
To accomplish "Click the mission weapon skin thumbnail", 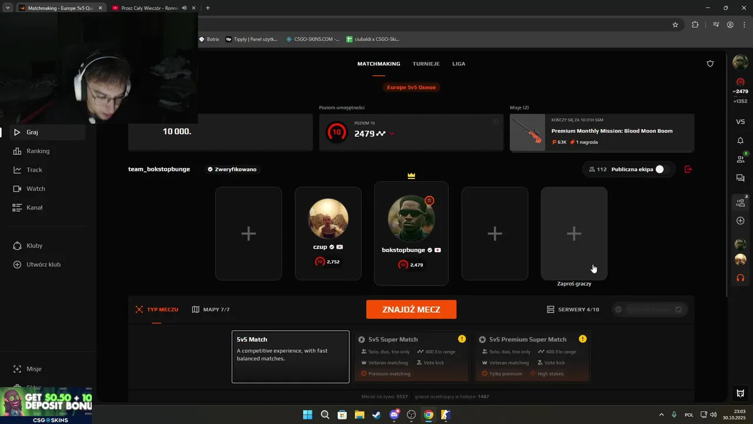I will click(527, 132).
